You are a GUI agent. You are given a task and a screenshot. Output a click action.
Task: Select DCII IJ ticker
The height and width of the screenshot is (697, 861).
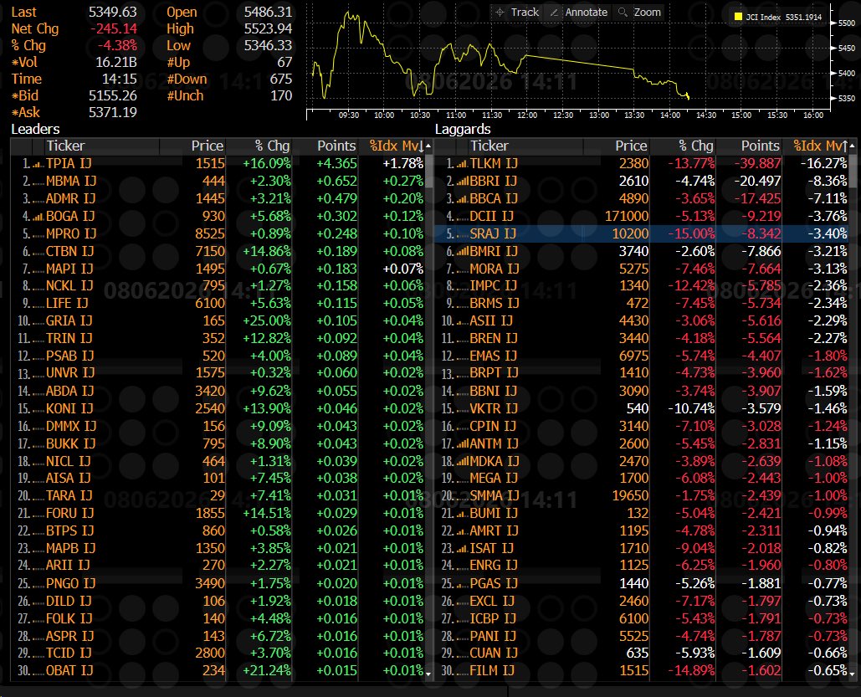pos(491,217)
